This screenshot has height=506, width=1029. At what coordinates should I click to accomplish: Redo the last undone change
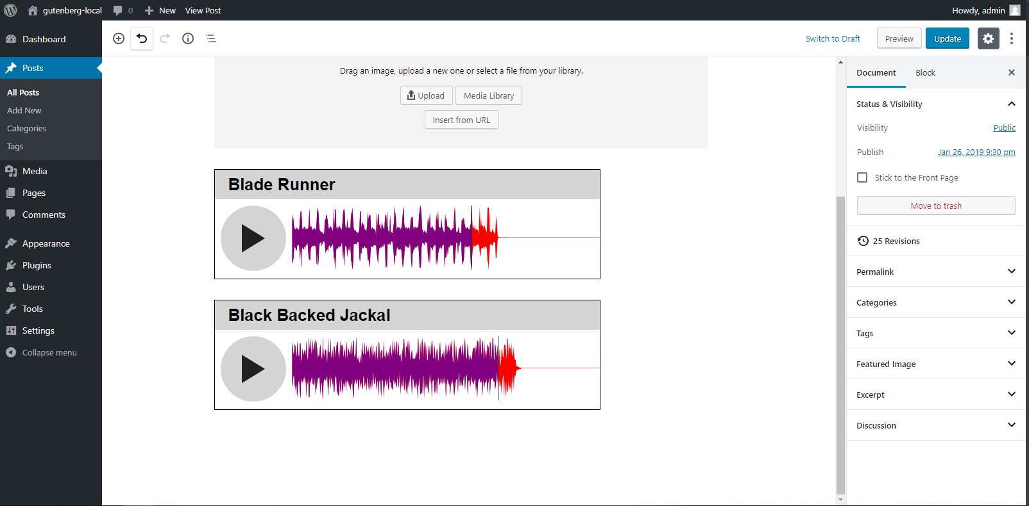pos(165,38)
